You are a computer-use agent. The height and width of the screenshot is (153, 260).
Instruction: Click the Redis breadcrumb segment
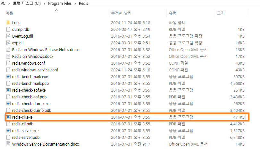[83, 4]
